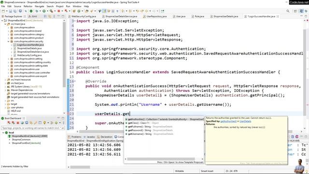Follow the getAuthorities() link in Javadoc popup
The width and height of the screenshot is (309, 174).
(228, 121)
